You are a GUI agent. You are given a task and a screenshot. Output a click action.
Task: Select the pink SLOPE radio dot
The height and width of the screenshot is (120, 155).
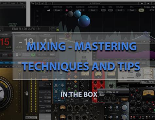click(x=67, y=10)
